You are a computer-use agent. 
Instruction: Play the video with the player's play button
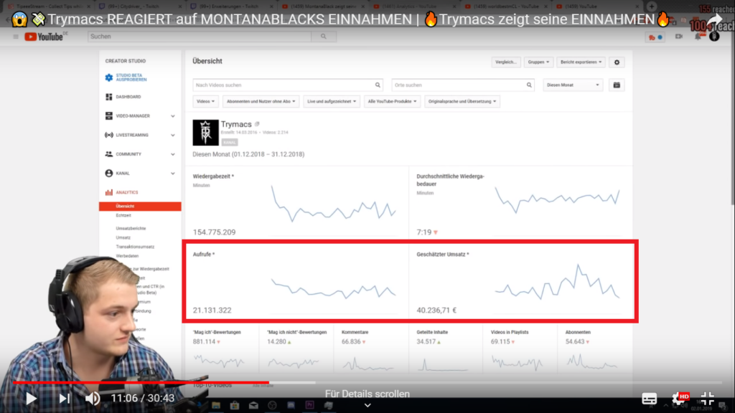31,399
